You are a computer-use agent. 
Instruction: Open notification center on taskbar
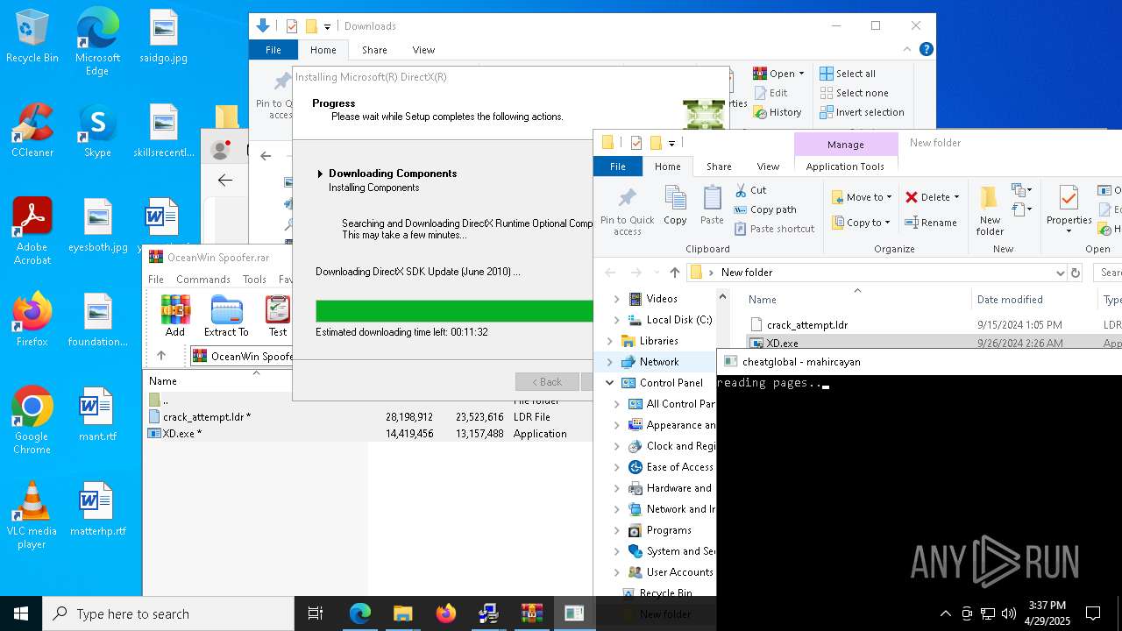click(1093, 613)
